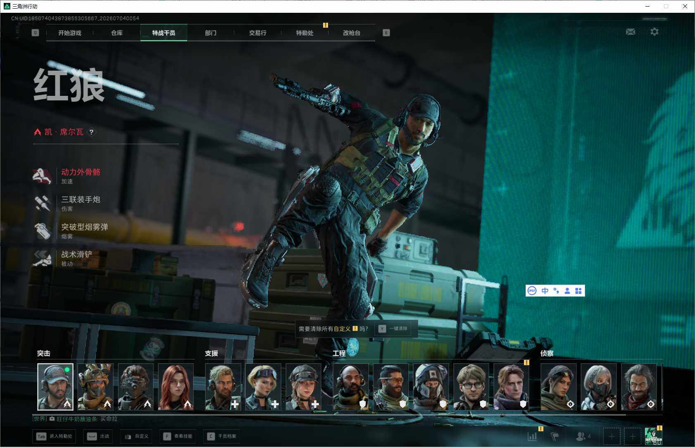Click the question mark next to 凯·席尔瓦
This screenshot has height=447, width=695.
click(91, 132)
